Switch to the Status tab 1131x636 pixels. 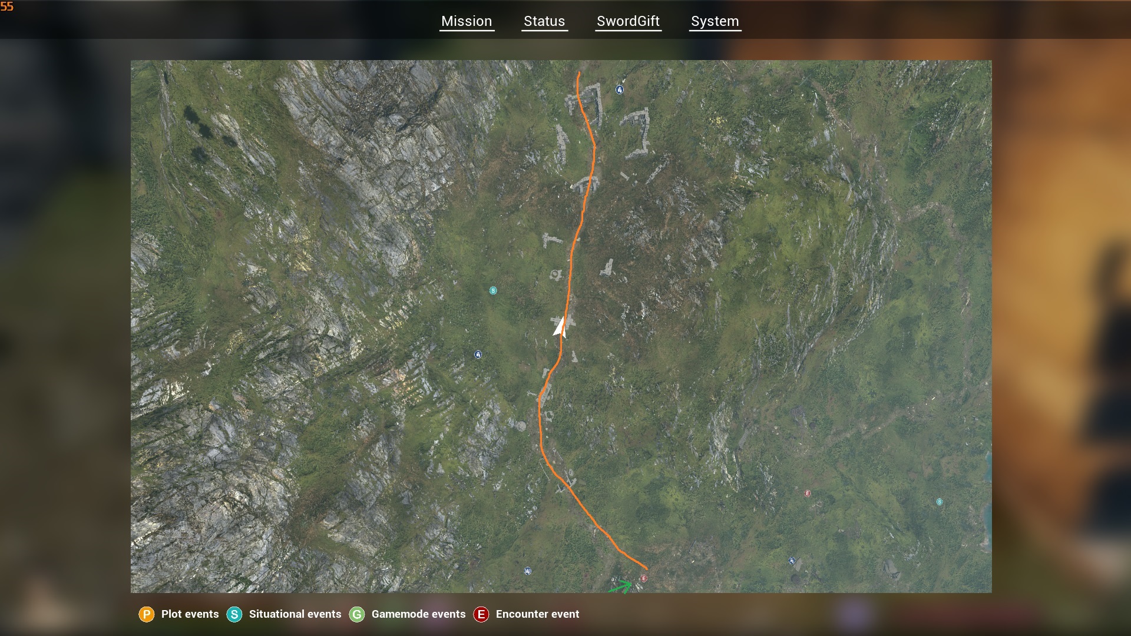[544, 22]
